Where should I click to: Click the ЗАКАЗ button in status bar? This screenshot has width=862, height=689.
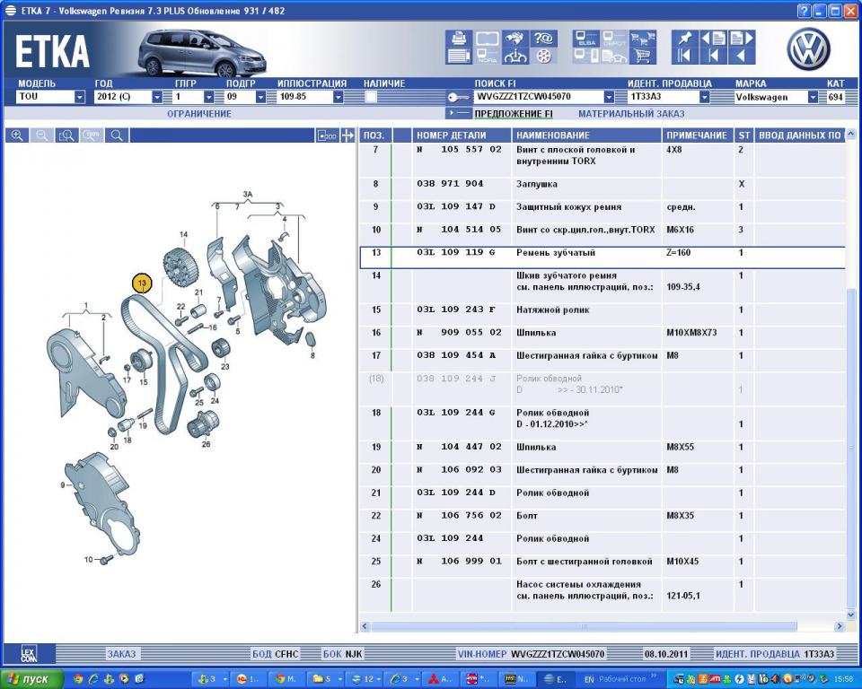tap(121, 654)
